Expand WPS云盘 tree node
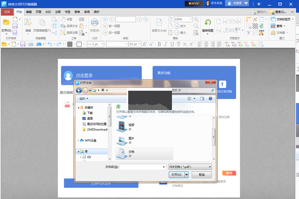The height and width of the screenshot is (199, 299). [x=78, y=140]
